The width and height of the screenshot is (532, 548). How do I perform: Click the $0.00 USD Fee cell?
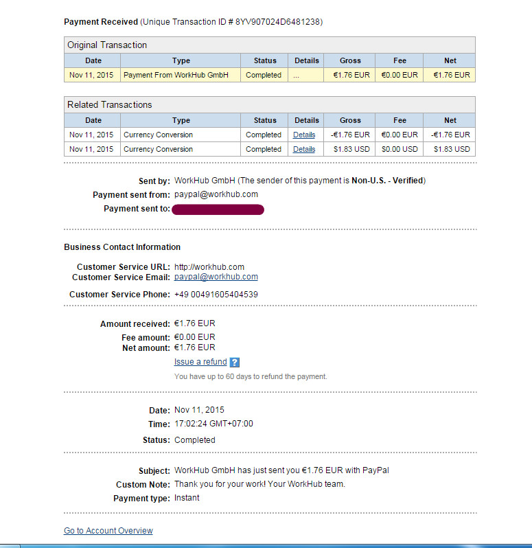[x=400, y=149]
